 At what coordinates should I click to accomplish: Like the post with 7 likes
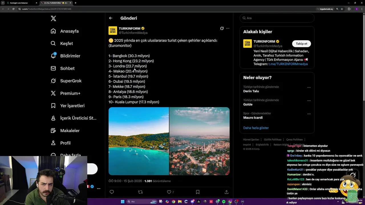(x=170, y=192)
